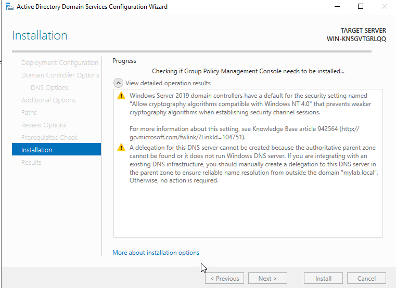Select the highlighted Installation step
396x288 pixels.
pyautogui.click(x=56, y=149)
